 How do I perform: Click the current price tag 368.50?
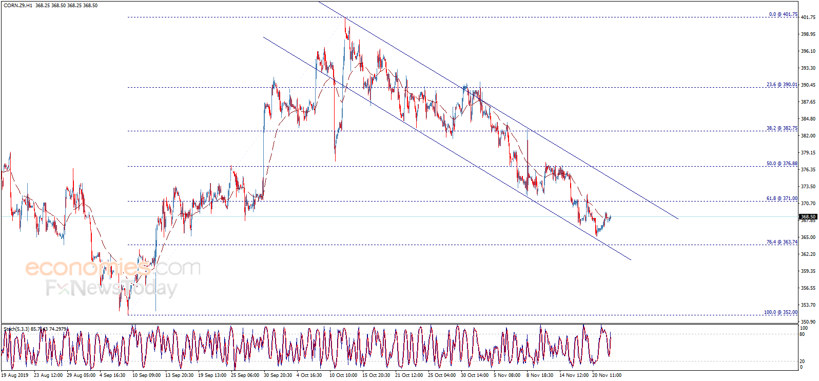coord(808,217)
